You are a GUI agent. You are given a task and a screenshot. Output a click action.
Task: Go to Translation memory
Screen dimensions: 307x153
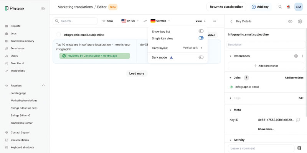22,41
